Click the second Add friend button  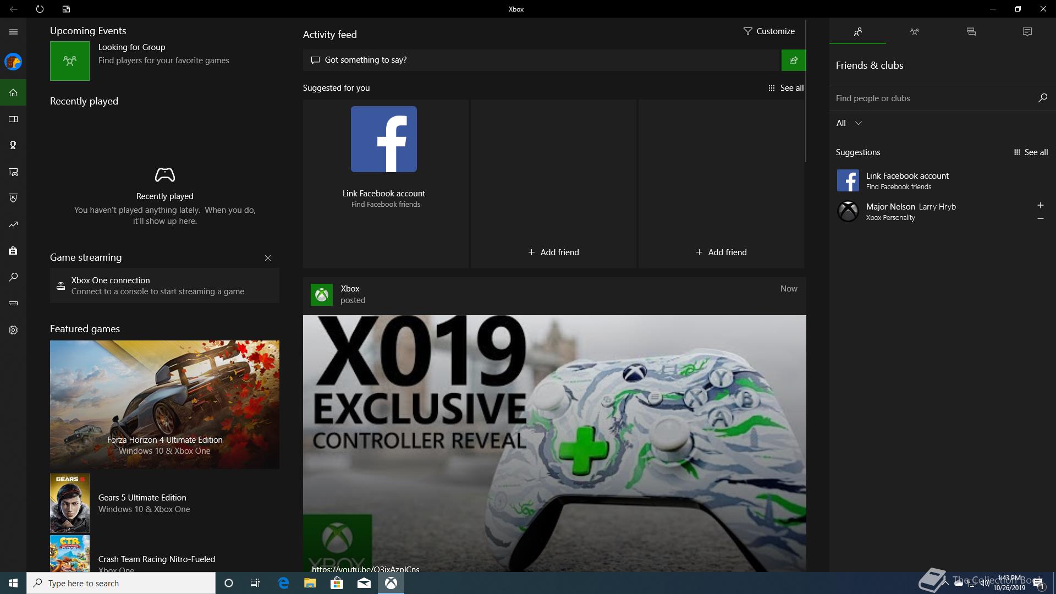[721, 252]
